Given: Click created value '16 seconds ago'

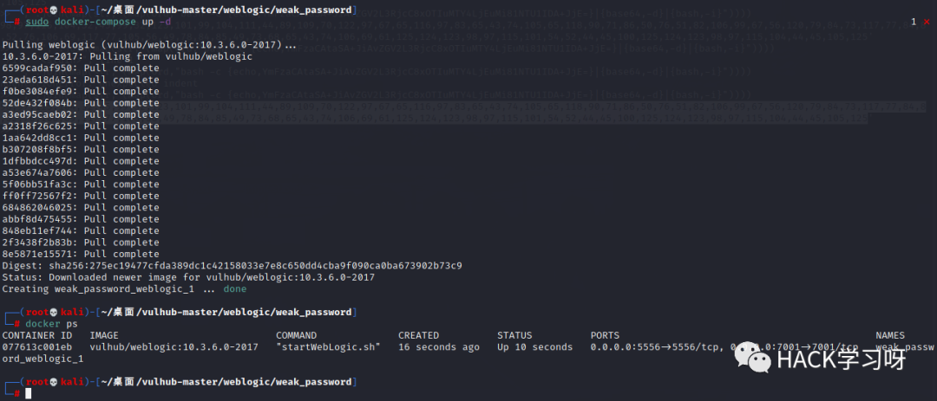Looking at the screenshot, I should click(x=439, y=347).
